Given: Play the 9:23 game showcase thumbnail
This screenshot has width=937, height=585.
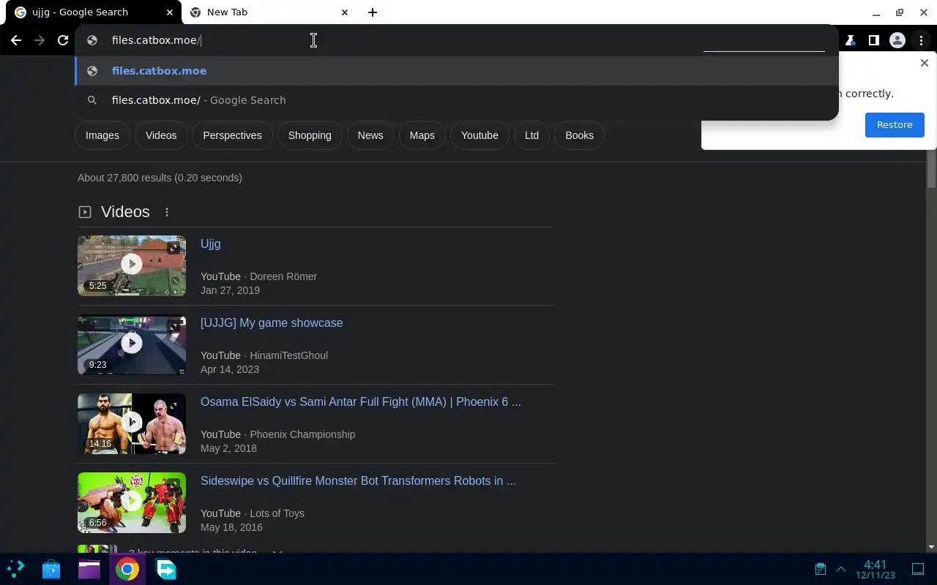Looking at the screenshot, I should (132, 344).
